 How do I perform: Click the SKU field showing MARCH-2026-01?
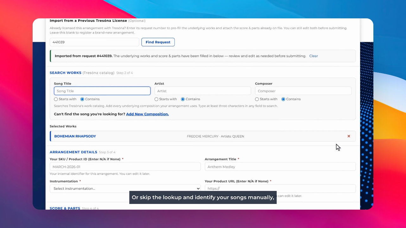coord(125,167)
